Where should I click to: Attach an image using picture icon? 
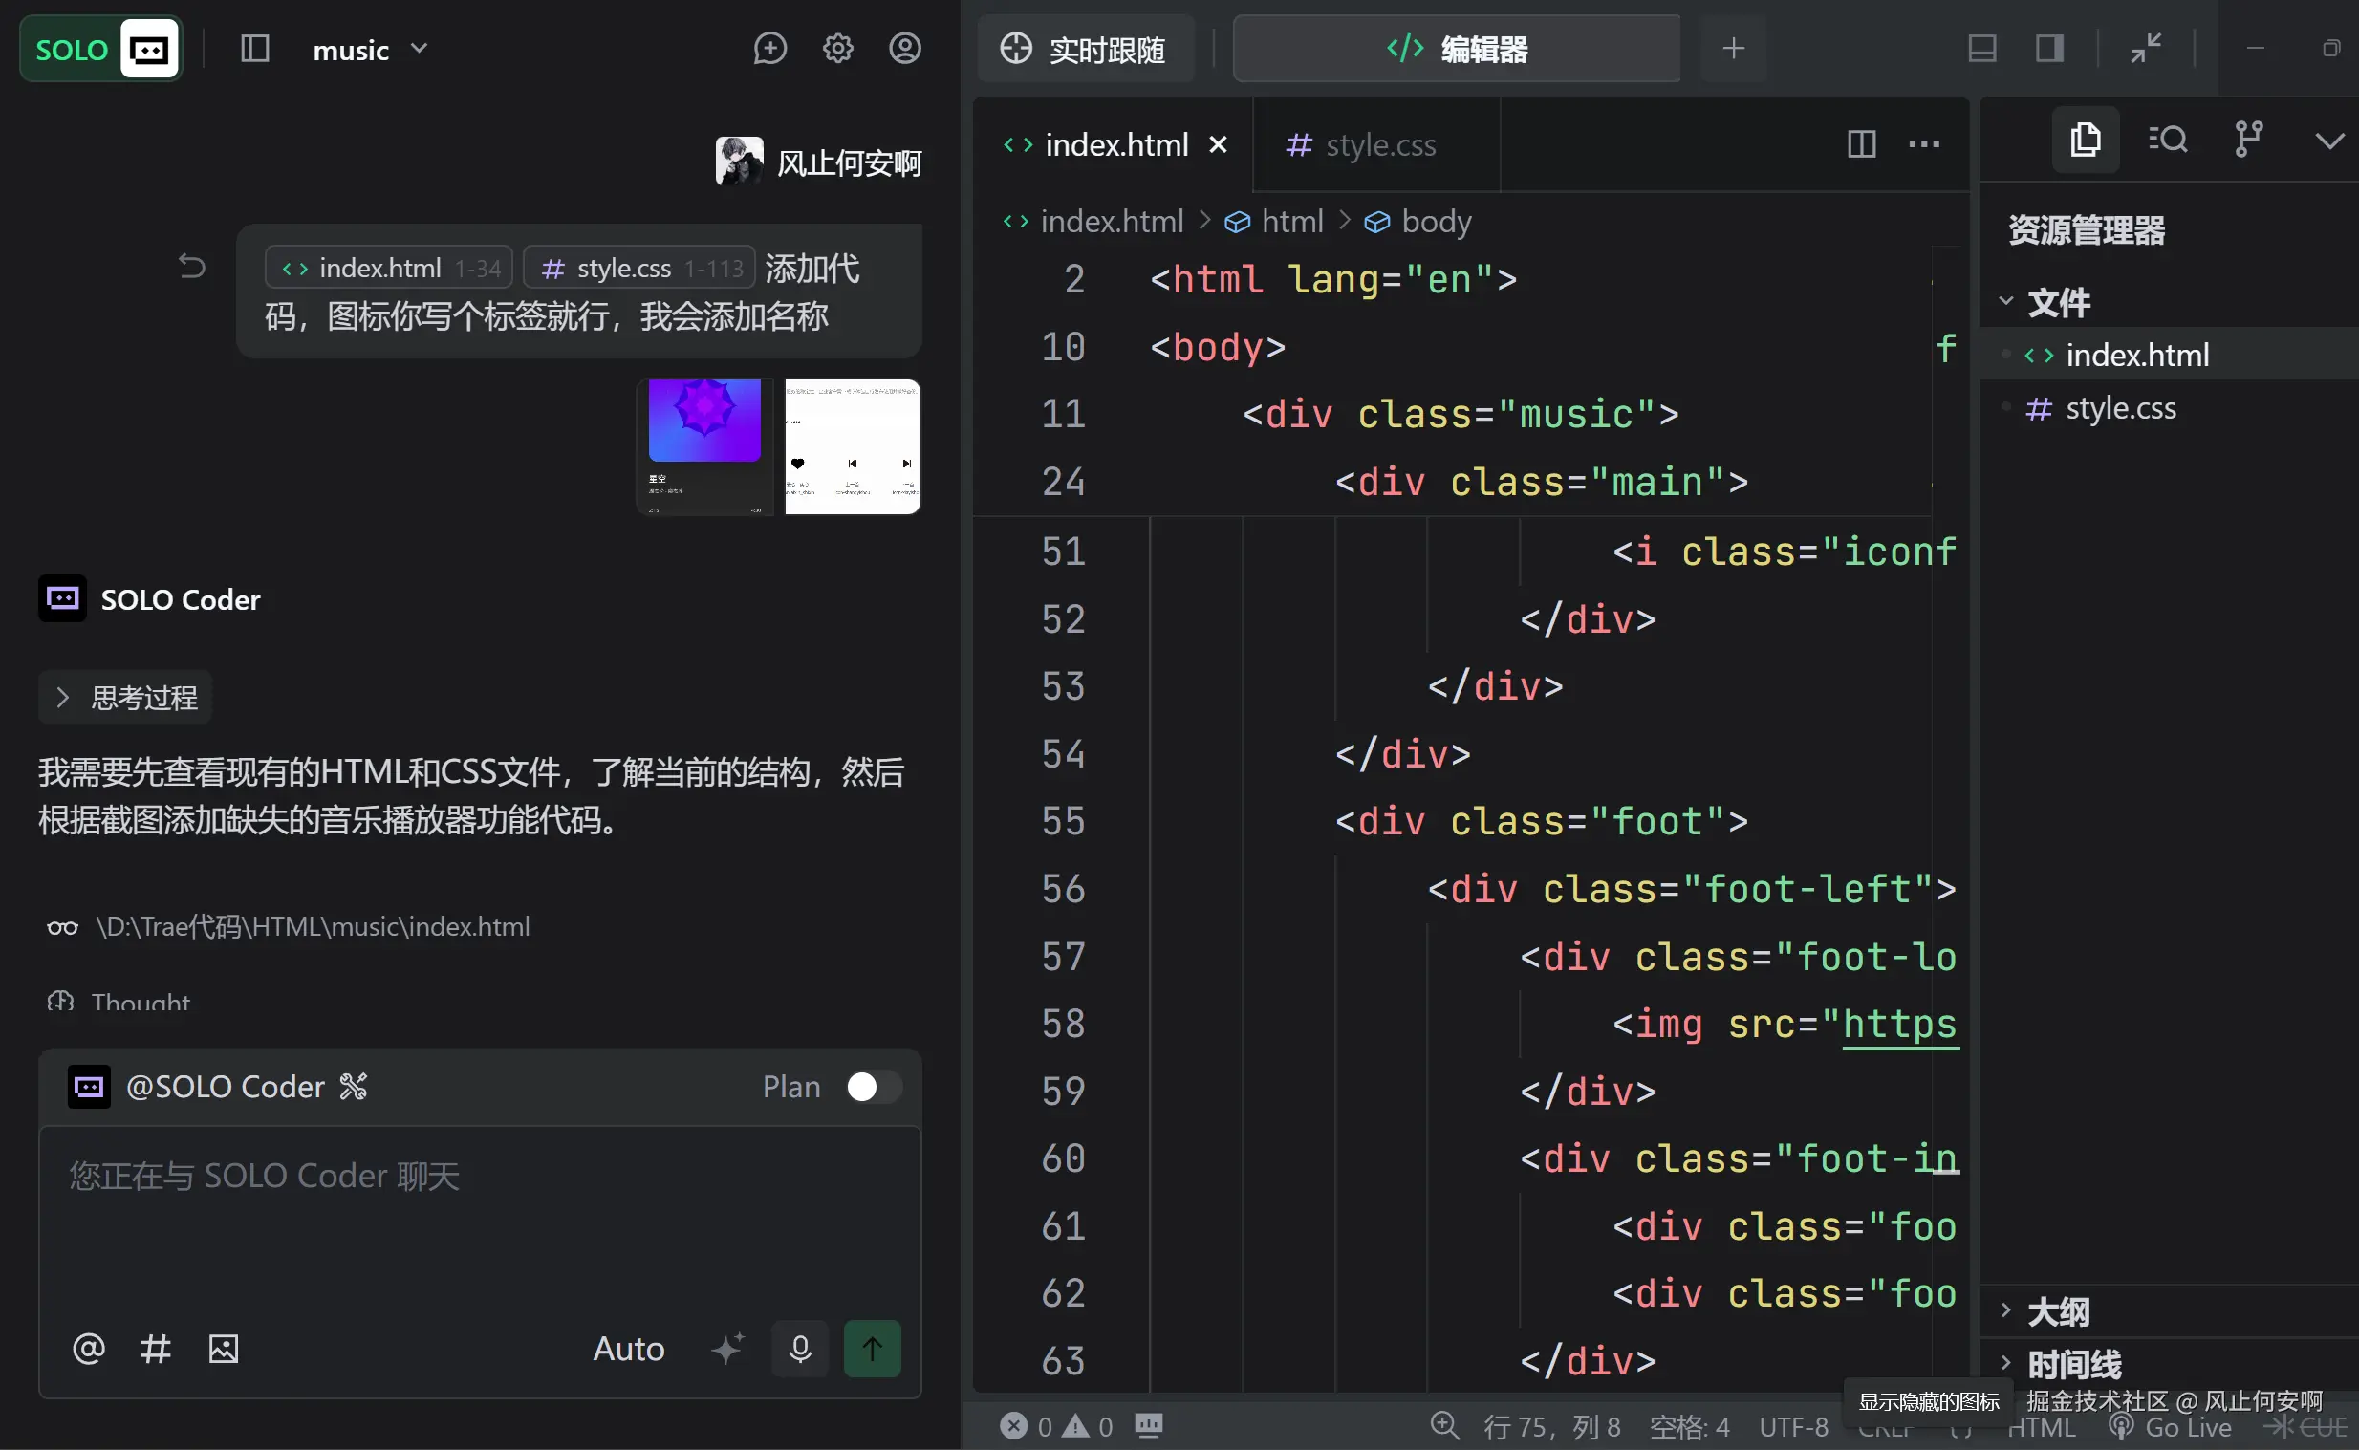coord(224,1349)
